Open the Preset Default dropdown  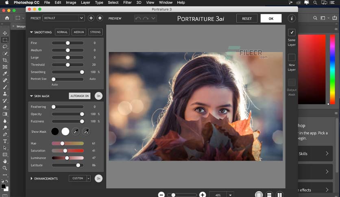63,18
